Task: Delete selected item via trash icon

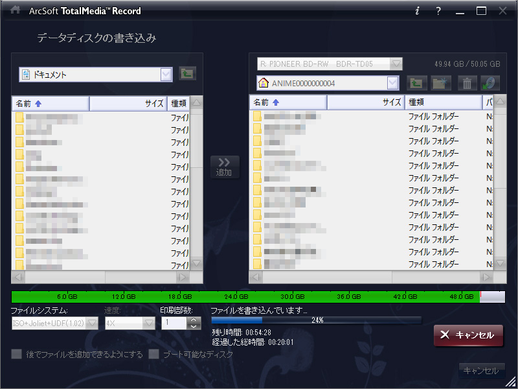Action: (x=467, y=83)
